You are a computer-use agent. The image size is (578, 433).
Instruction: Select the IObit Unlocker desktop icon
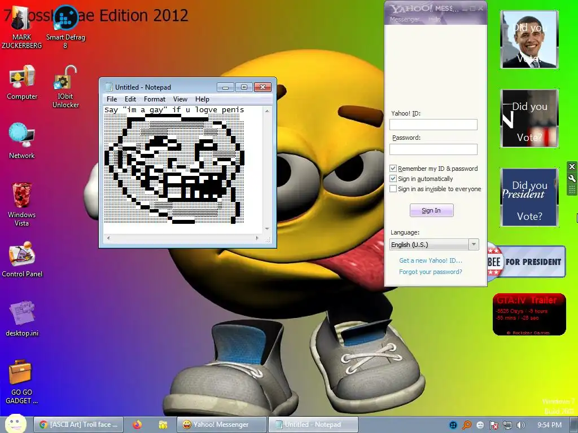[65, 87]
